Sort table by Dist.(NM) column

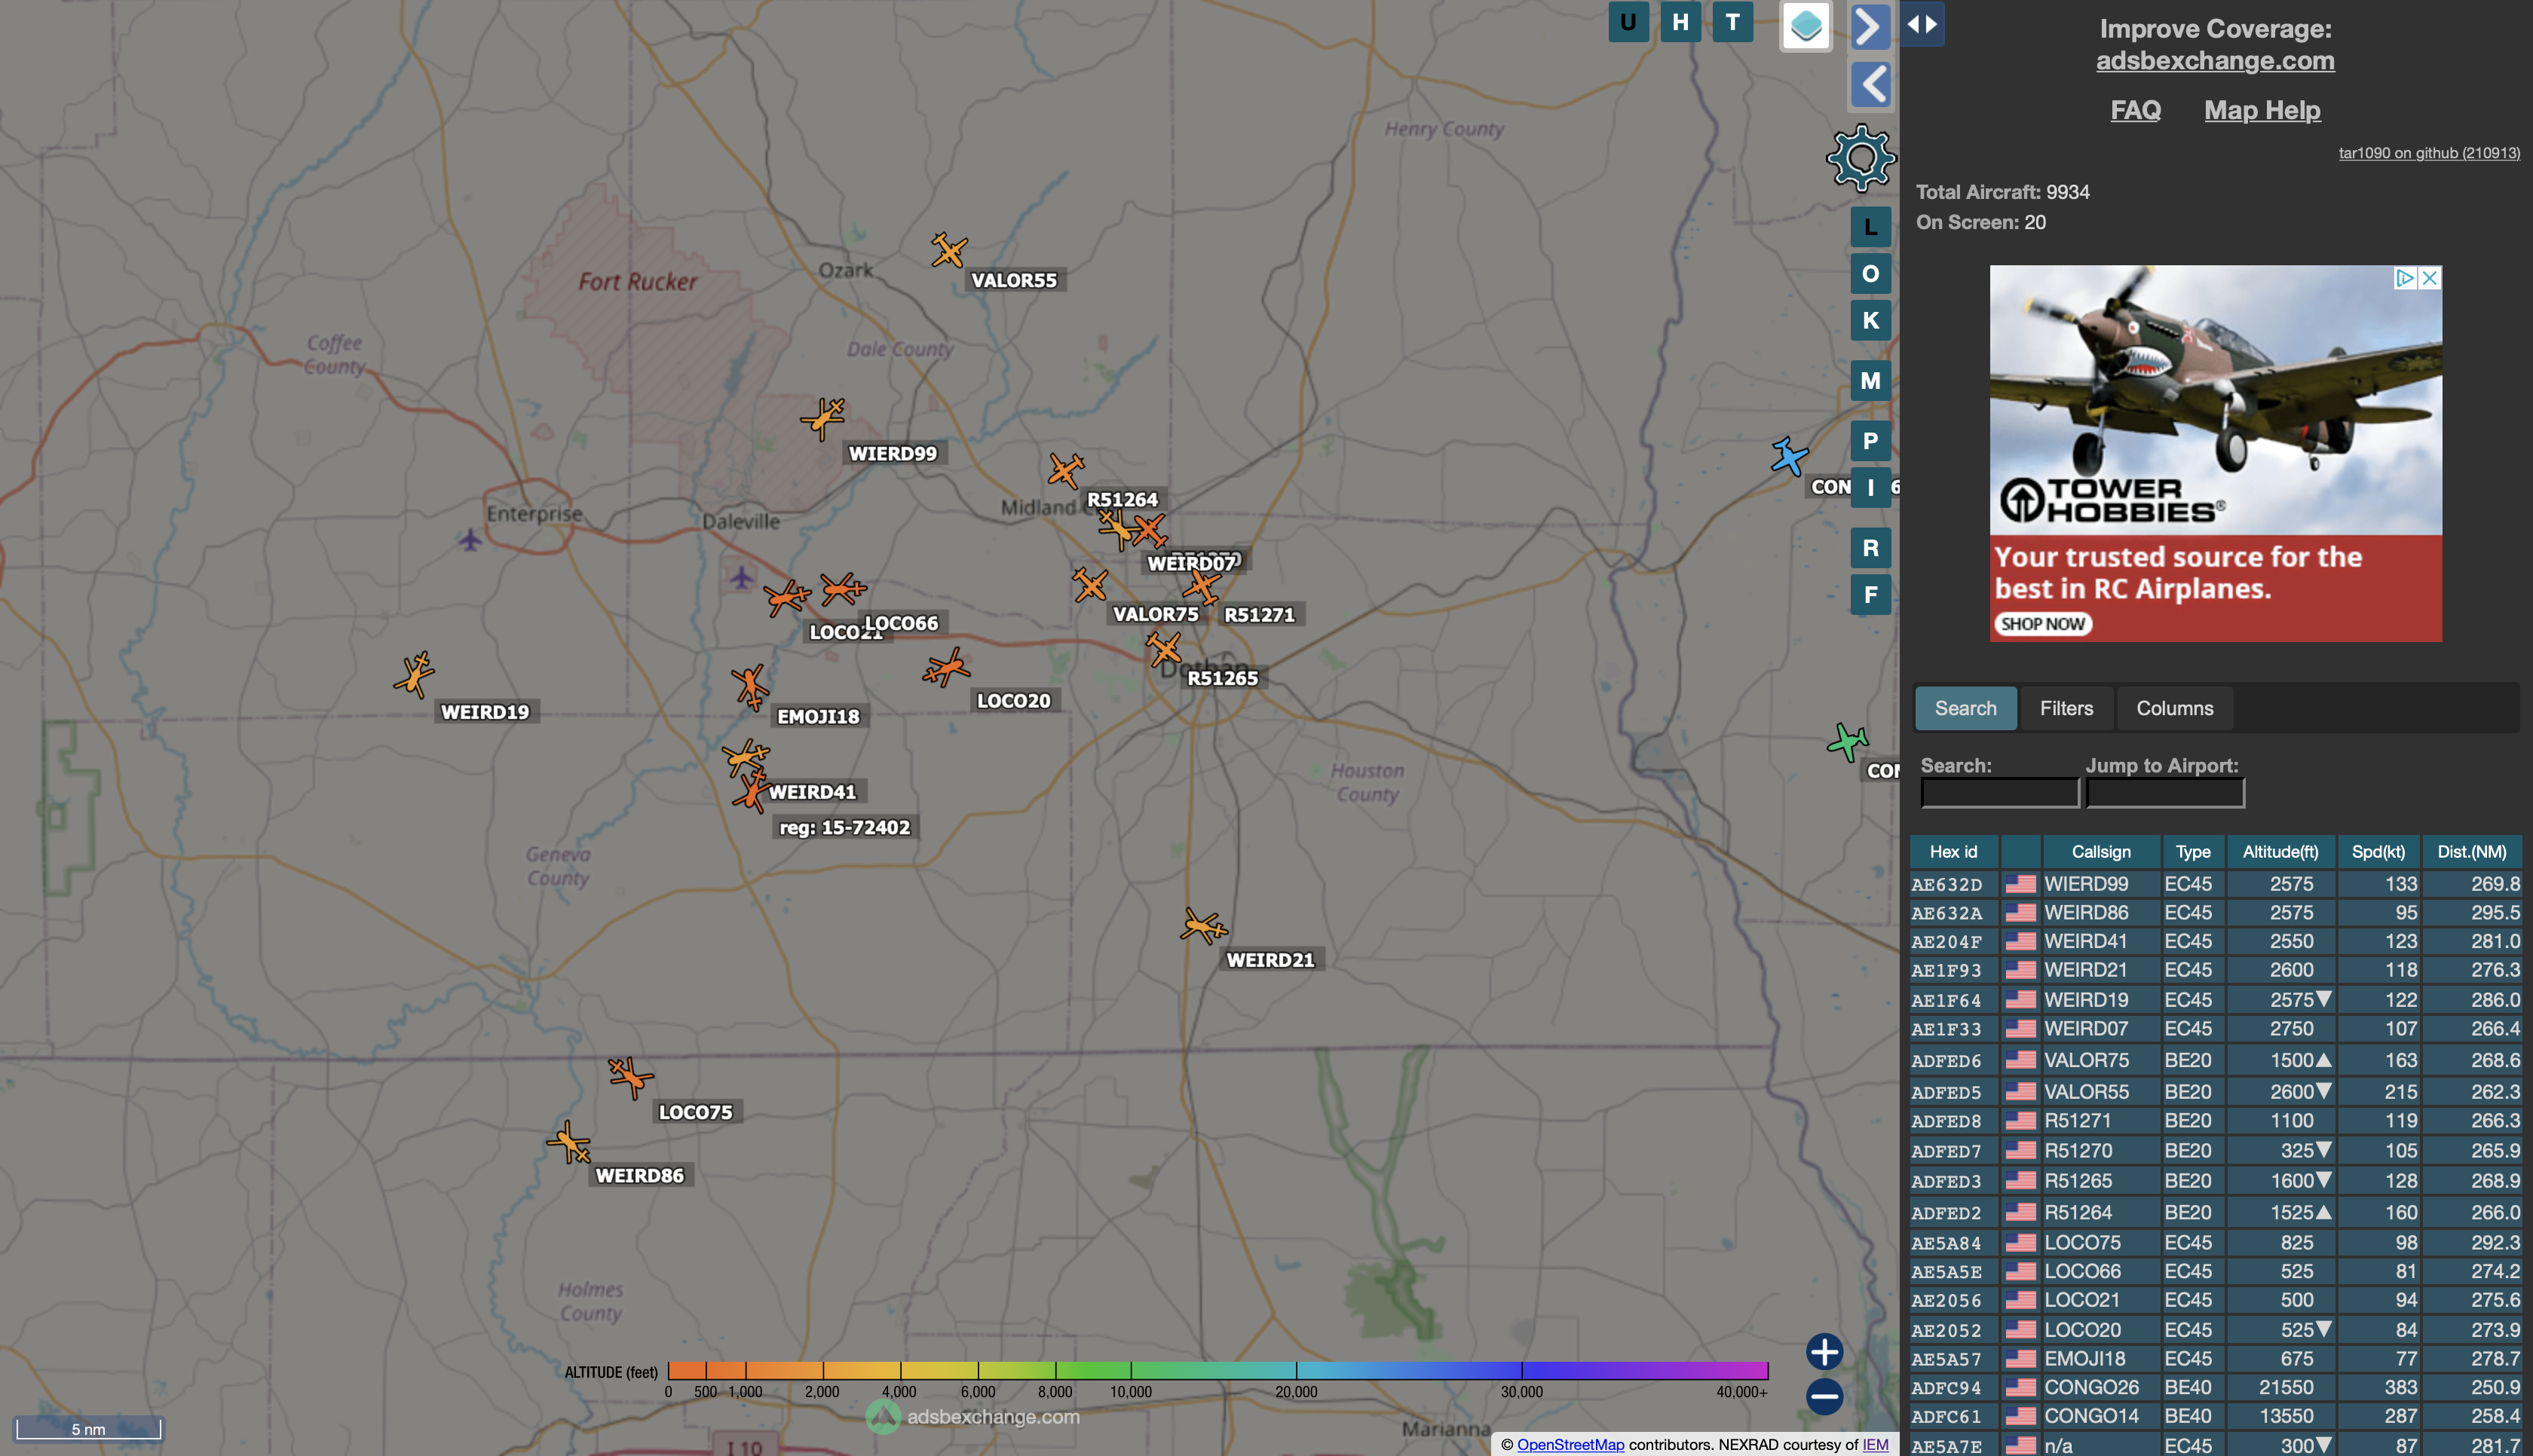coord(2471,852)
